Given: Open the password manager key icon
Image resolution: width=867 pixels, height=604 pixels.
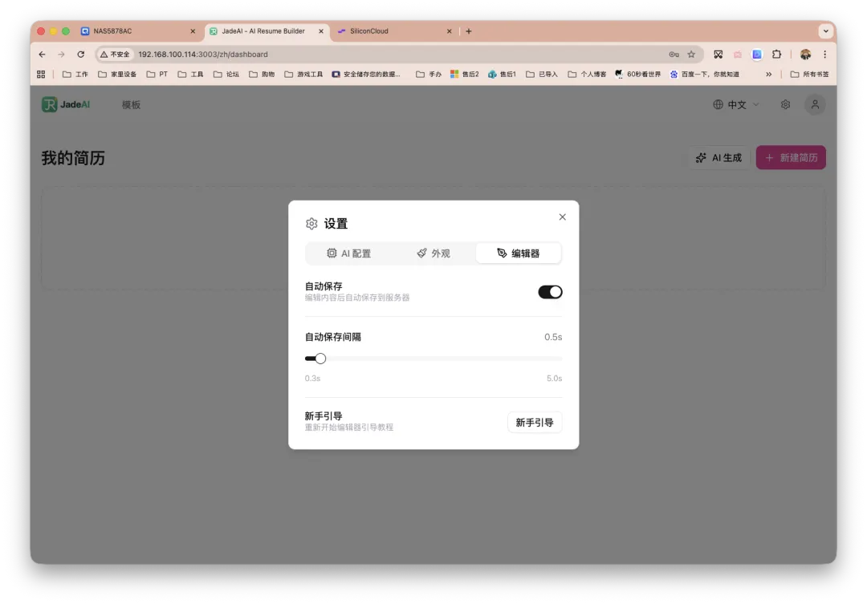Looking at the screenshot, I should 674,55.
